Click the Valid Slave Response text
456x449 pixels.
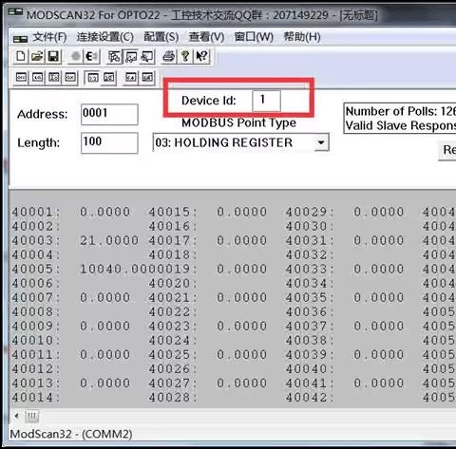coord(401,125)
